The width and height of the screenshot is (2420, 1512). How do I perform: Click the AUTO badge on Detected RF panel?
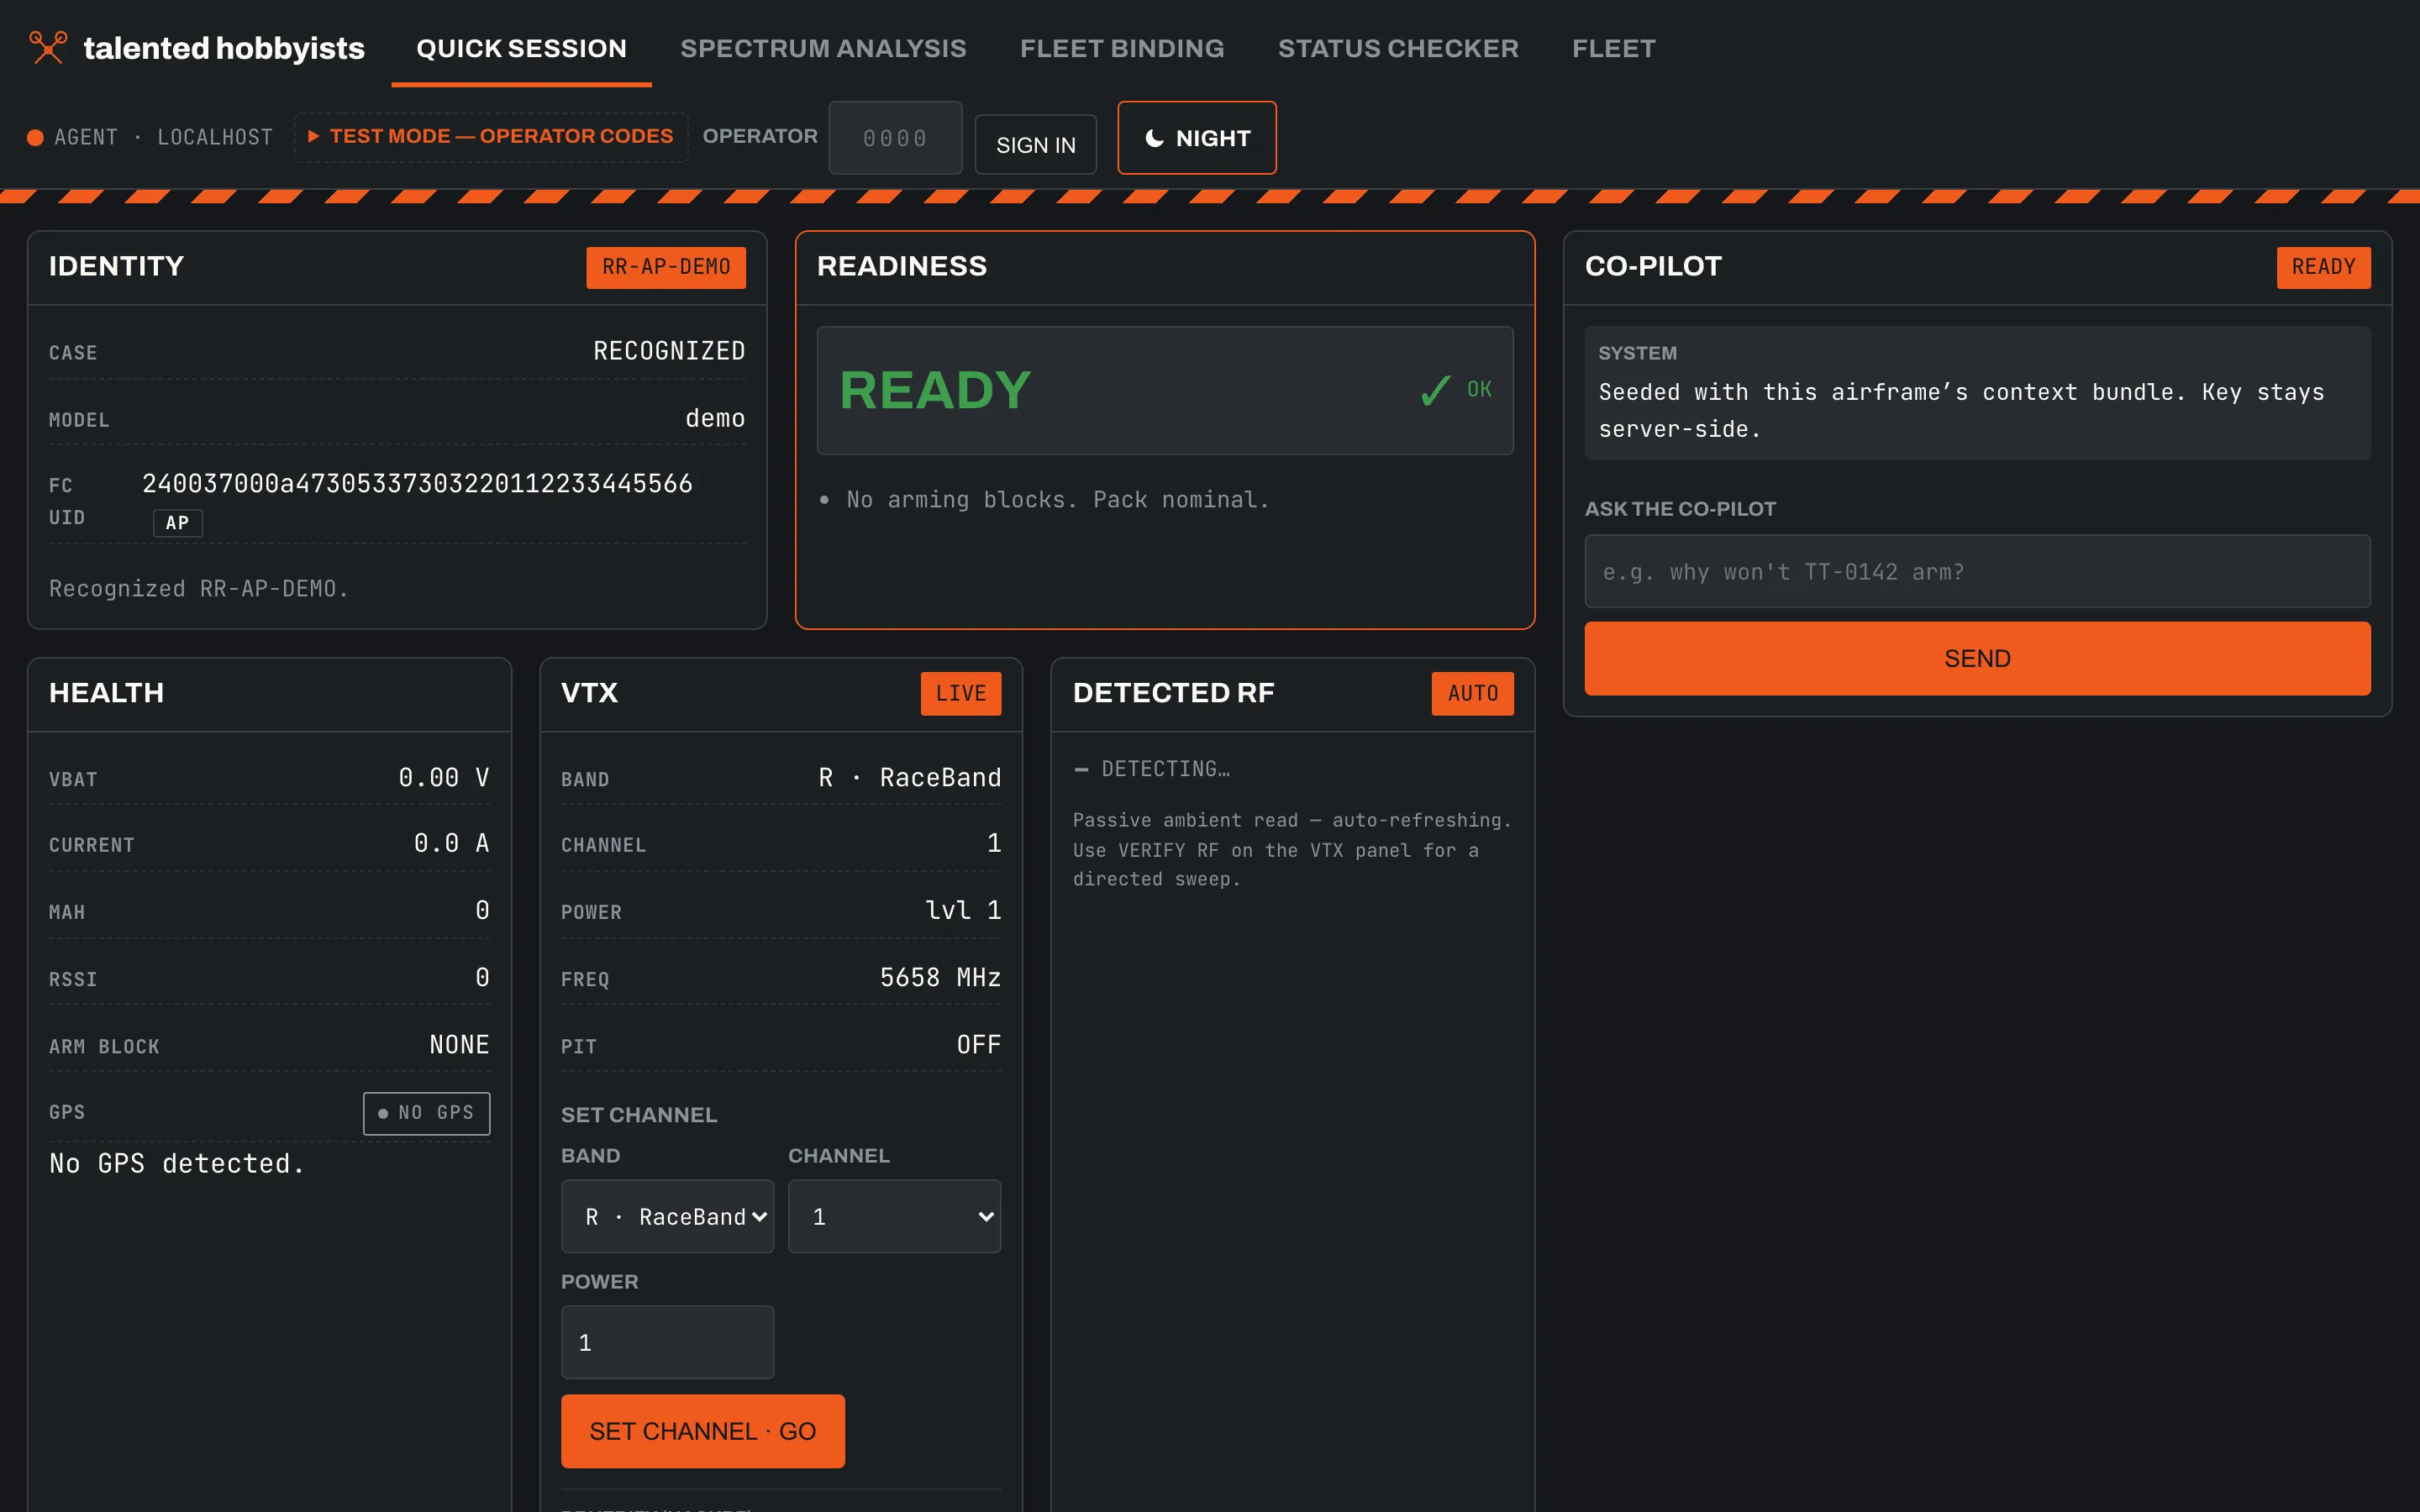(x=1472, y=693)
